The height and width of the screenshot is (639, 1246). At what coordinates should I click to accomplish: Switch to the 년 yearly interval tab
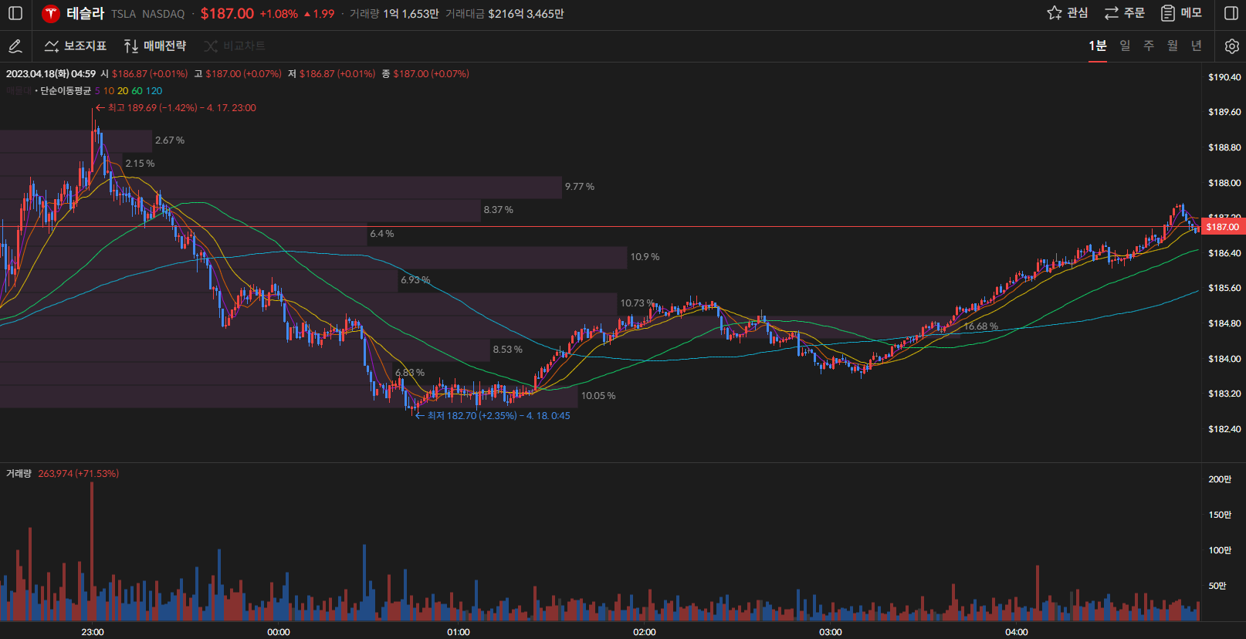pos(1197,46)
